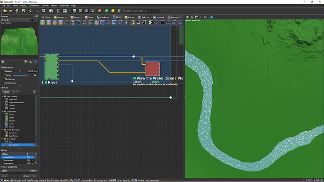Click inside the Action Search field
The width and height of the screenshot is (324, 182).
pos(142,11)
